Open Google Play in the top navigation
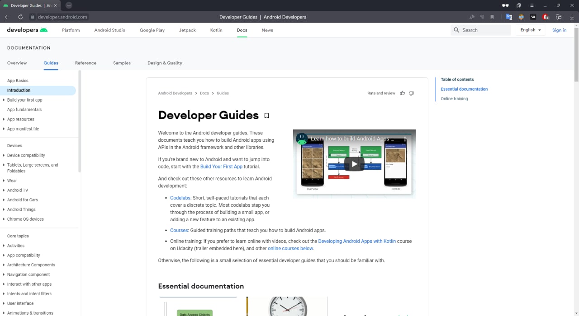 tap(152, 30)
